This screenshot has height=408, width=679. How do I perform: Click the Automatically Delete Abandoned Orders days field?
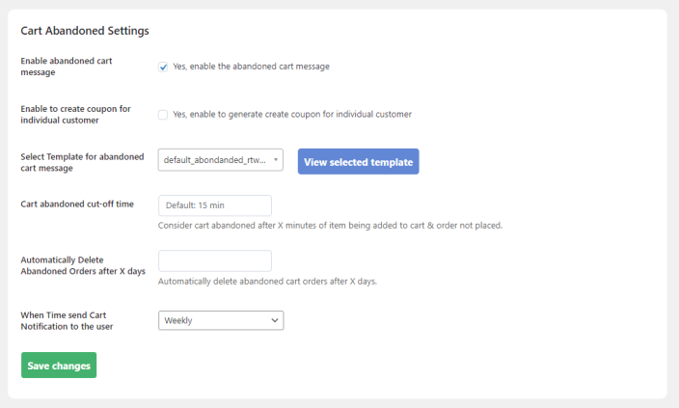(214, 261)
